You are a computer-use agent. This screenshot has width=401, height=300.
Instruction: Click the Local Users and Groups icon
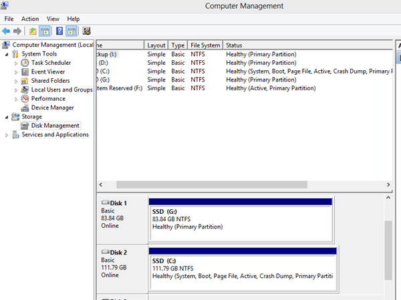point(25,90)
